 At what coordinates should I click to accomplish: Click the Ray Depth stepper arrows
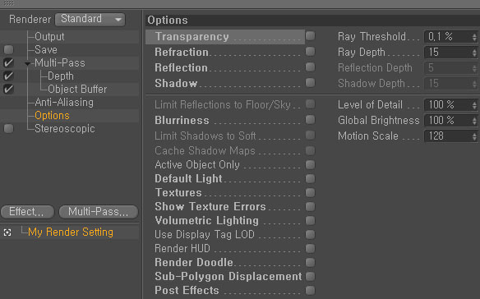(474, 53)
